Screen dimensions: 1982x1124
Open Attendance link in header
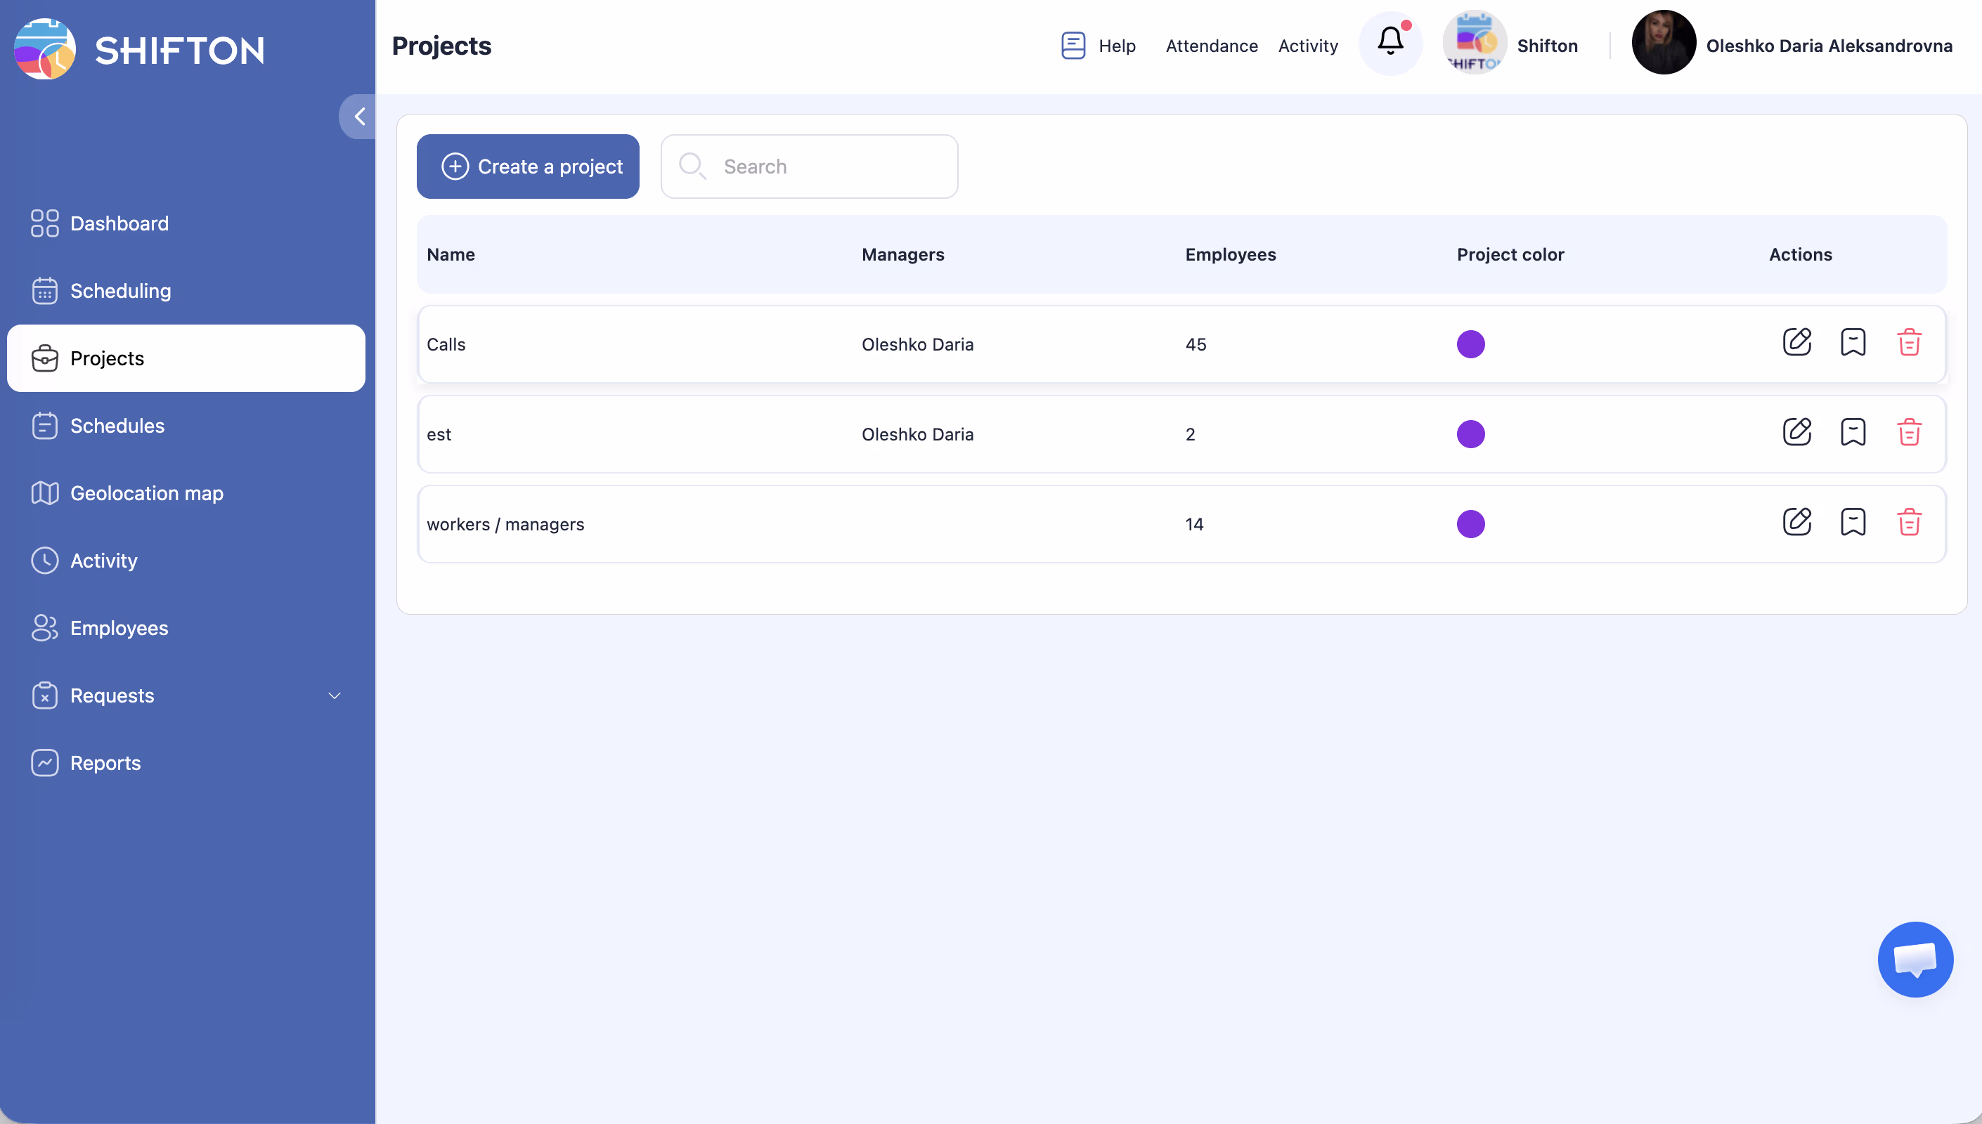(x=1211, y=46)
